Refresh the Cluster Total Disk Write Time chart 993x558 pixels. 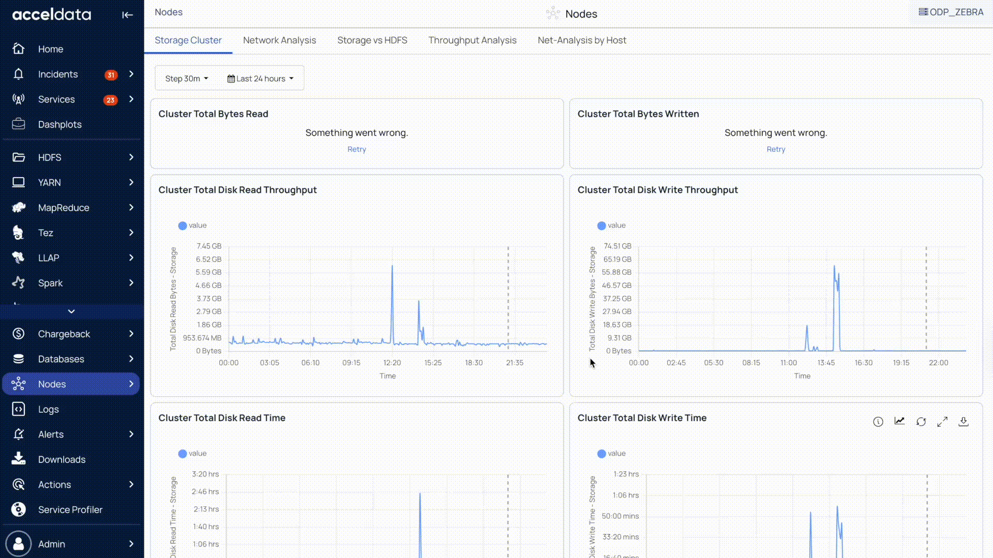coord(921,422)
